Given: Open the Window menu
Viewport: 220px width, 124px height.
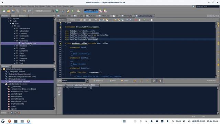Looking at the screenshot, I should point(66,6).
